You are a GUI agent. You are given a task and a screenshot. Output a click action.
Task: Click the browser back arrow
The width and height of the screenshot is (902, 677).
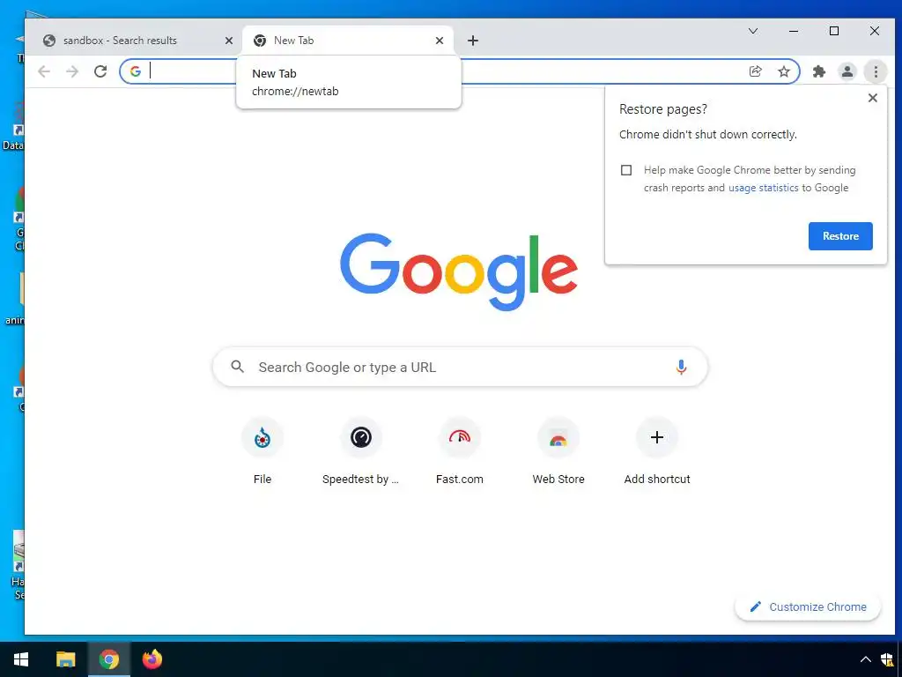tap(44, 71)
